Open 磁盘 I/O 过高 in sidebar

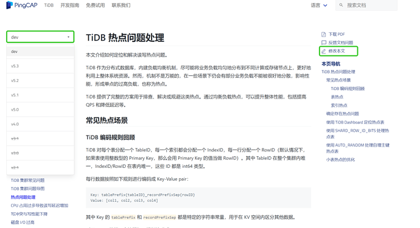tap(23, 223)
